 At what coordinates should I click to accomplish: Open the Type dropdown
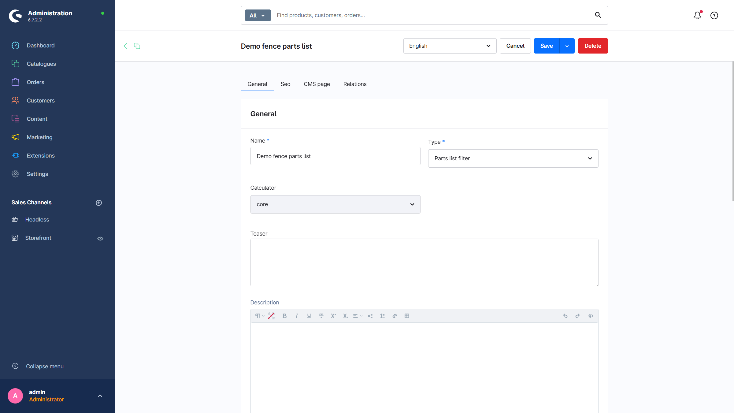click(513, 158)
